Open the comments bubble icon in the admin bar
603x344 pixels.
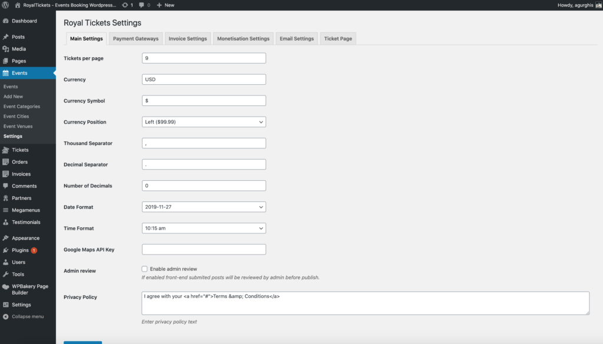[141, 5]
